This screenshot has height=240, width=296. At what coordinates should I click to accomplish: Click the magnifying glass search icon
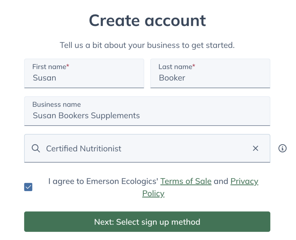point(36,149)
